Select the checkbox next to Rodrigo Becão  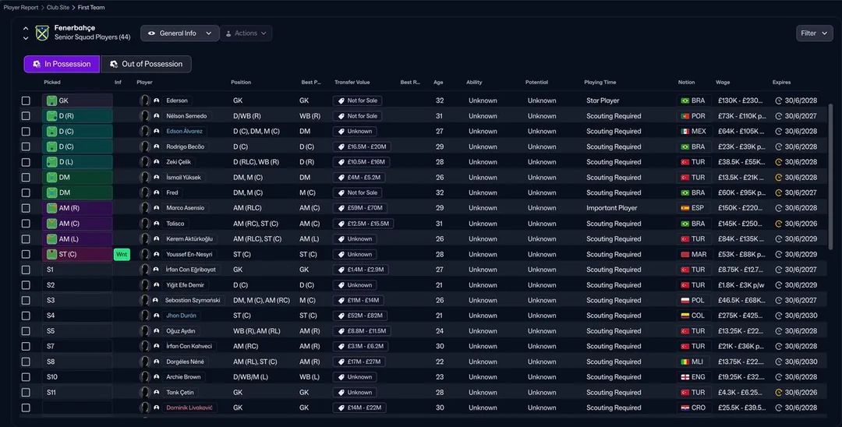[26, 146]
